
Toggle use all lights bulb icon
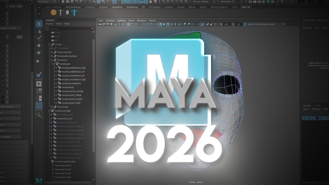click(x=175, y=24)
